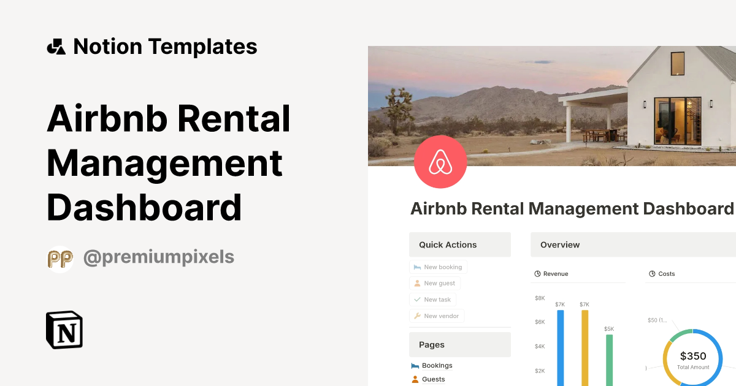This screenshot has height=386, width=736.
Task: Follow the @premiumpixels creator link
Action: [158, 257]
